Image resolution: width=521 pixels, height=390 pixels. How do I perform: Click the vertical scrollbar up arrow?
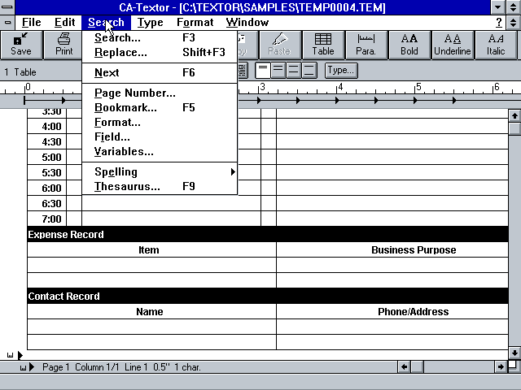pyautogui.click(x=514, y=115)
